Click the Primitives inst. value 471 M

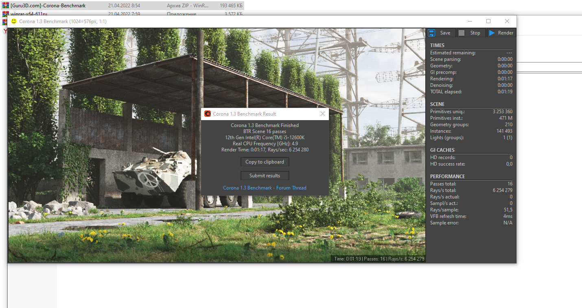click(506, 118)
